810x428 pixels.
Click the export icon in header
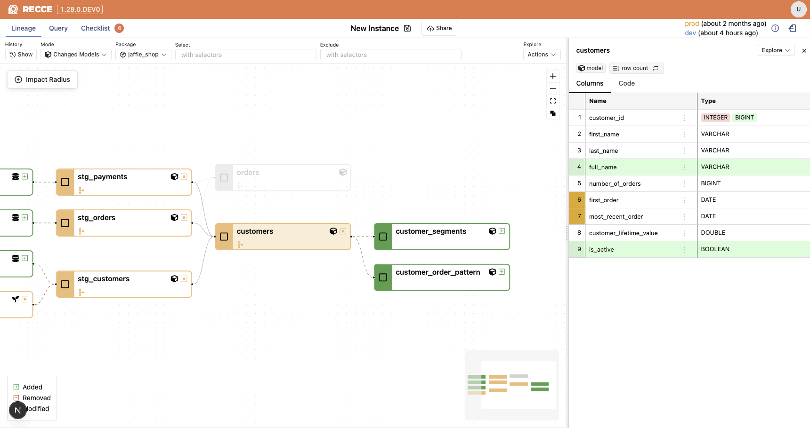(x=793, y=28)
